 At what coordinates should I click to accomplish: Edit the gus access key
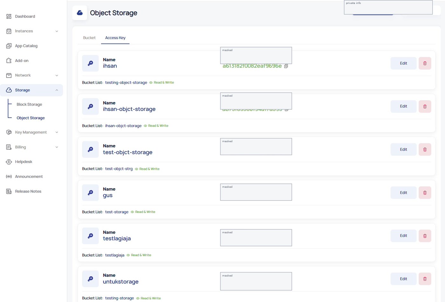[403, 193]
